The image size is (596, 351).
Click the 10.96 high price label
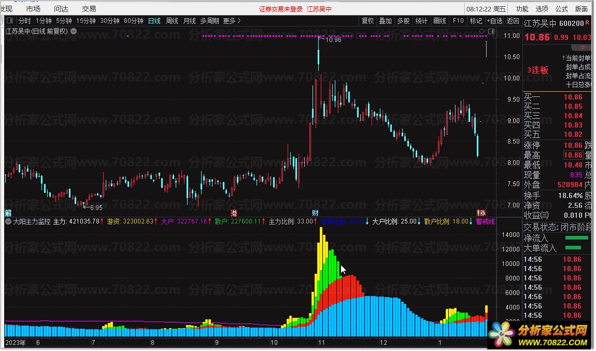333,39
